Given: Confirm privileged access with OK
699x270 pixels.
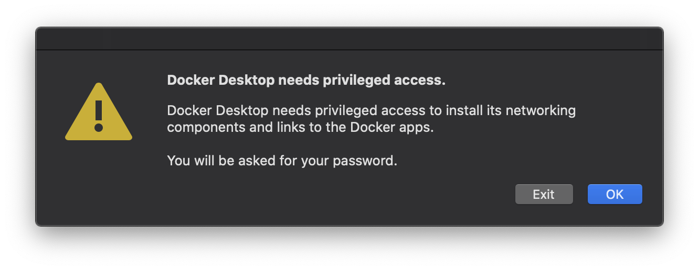Looking at the screenshot, I should (615, 194).
